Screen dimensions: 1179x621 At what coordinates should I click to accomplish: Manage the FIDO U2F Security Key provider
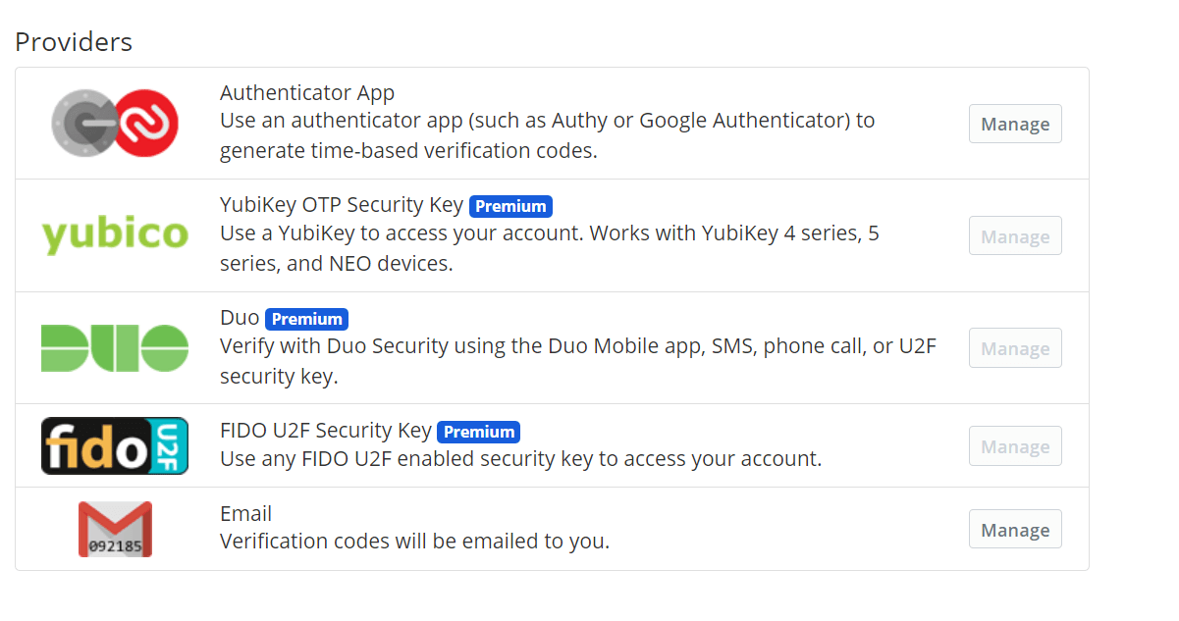pyautogui.click(x=1015, y=446)
